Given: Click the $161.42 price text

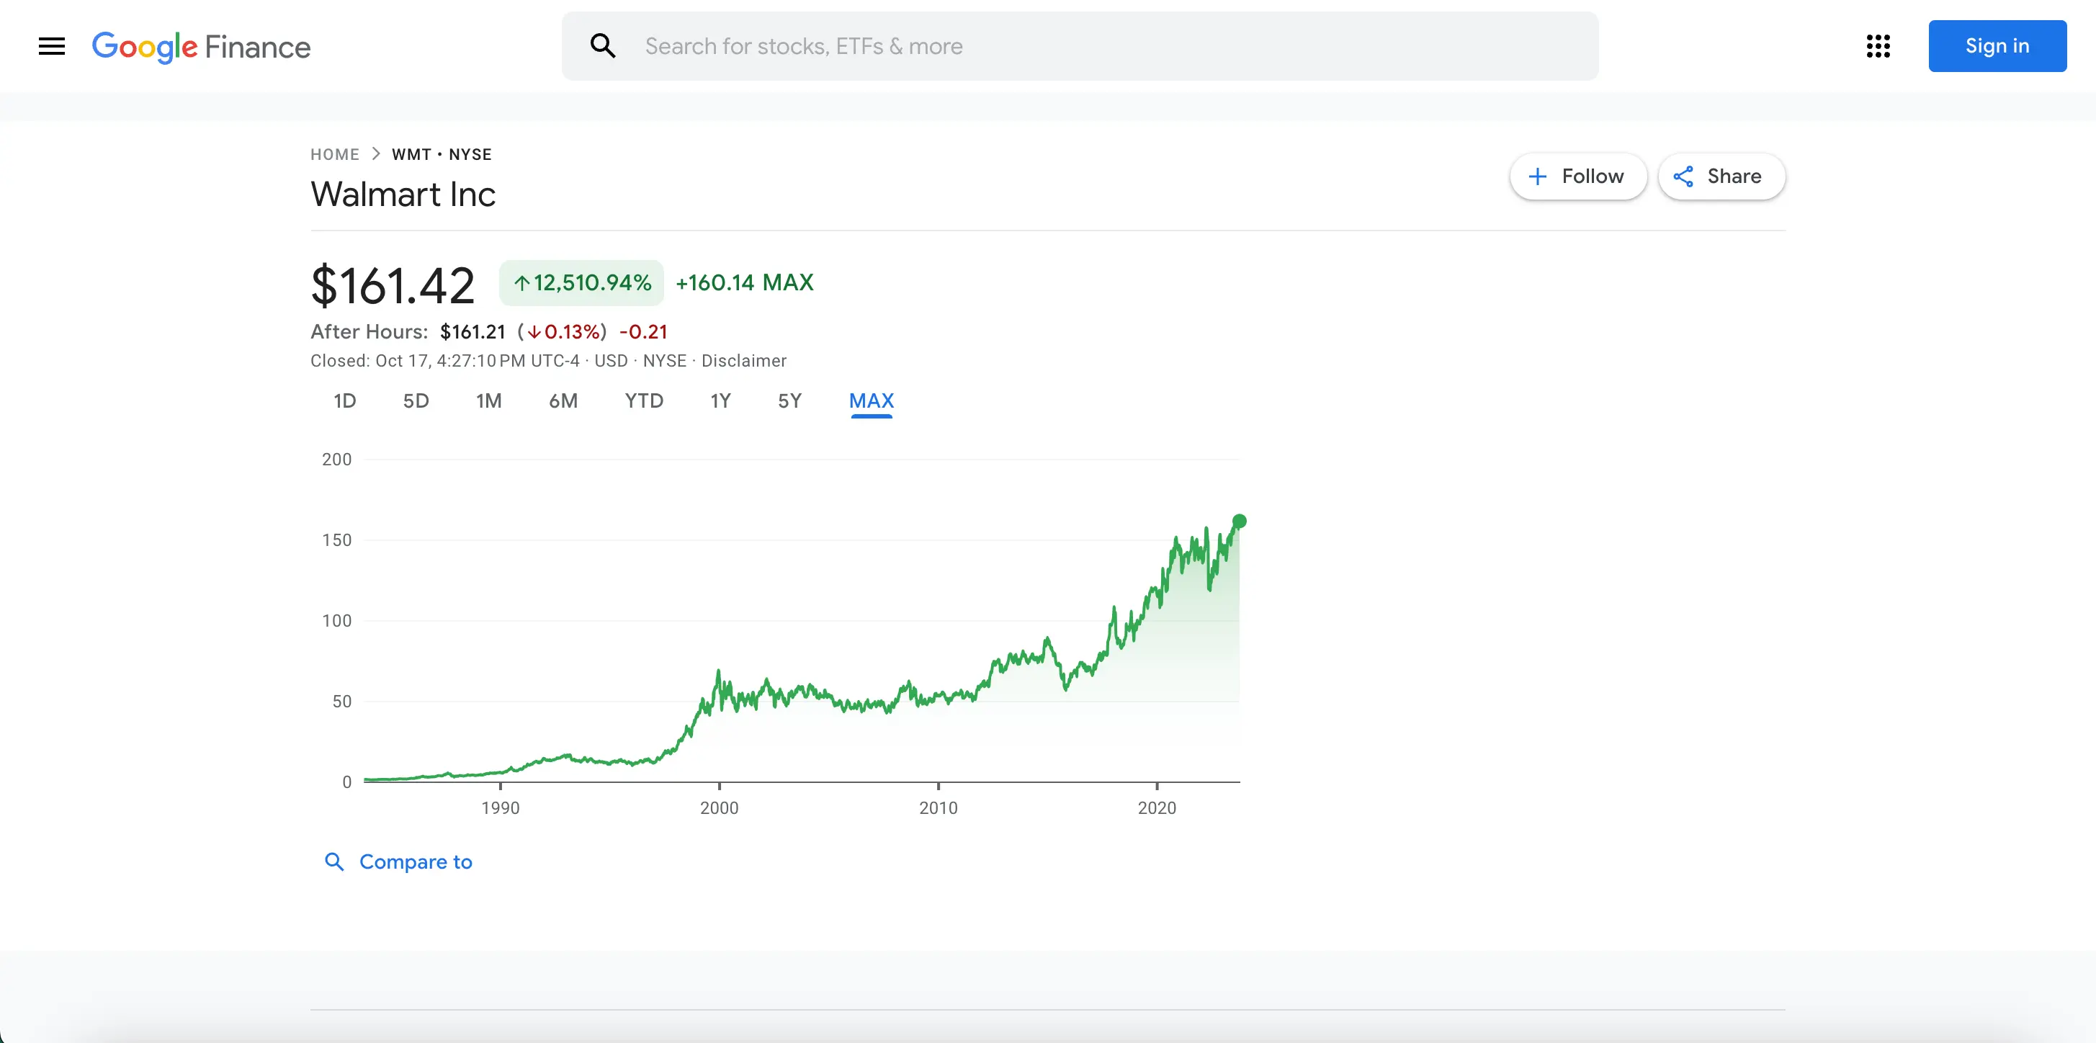Looking at the screenshot, I should [392, 287].
